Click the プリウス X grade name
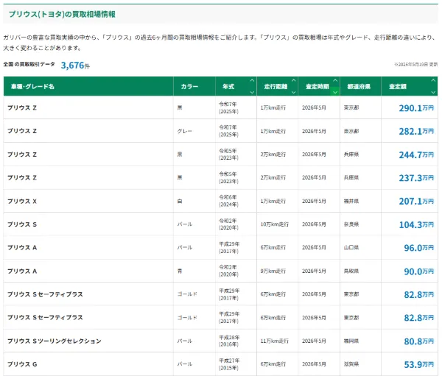 (x=22, y=201)
